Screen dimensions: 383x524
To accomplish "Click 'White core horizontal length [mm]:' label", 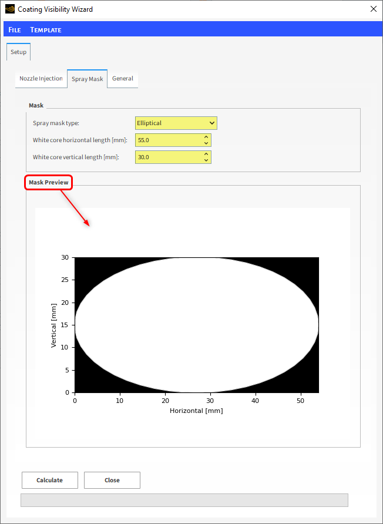I will pyautogui.click(x=80, y=140).
